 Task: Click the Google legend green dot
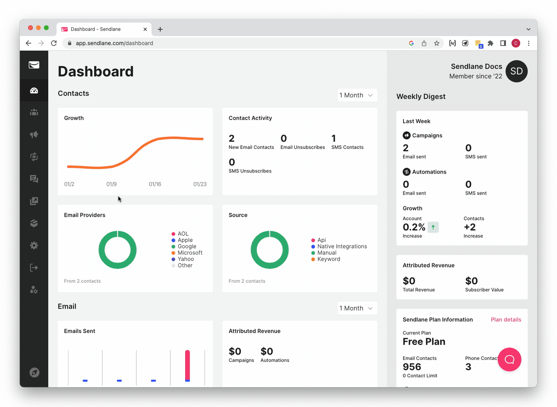tap(173, 246)
